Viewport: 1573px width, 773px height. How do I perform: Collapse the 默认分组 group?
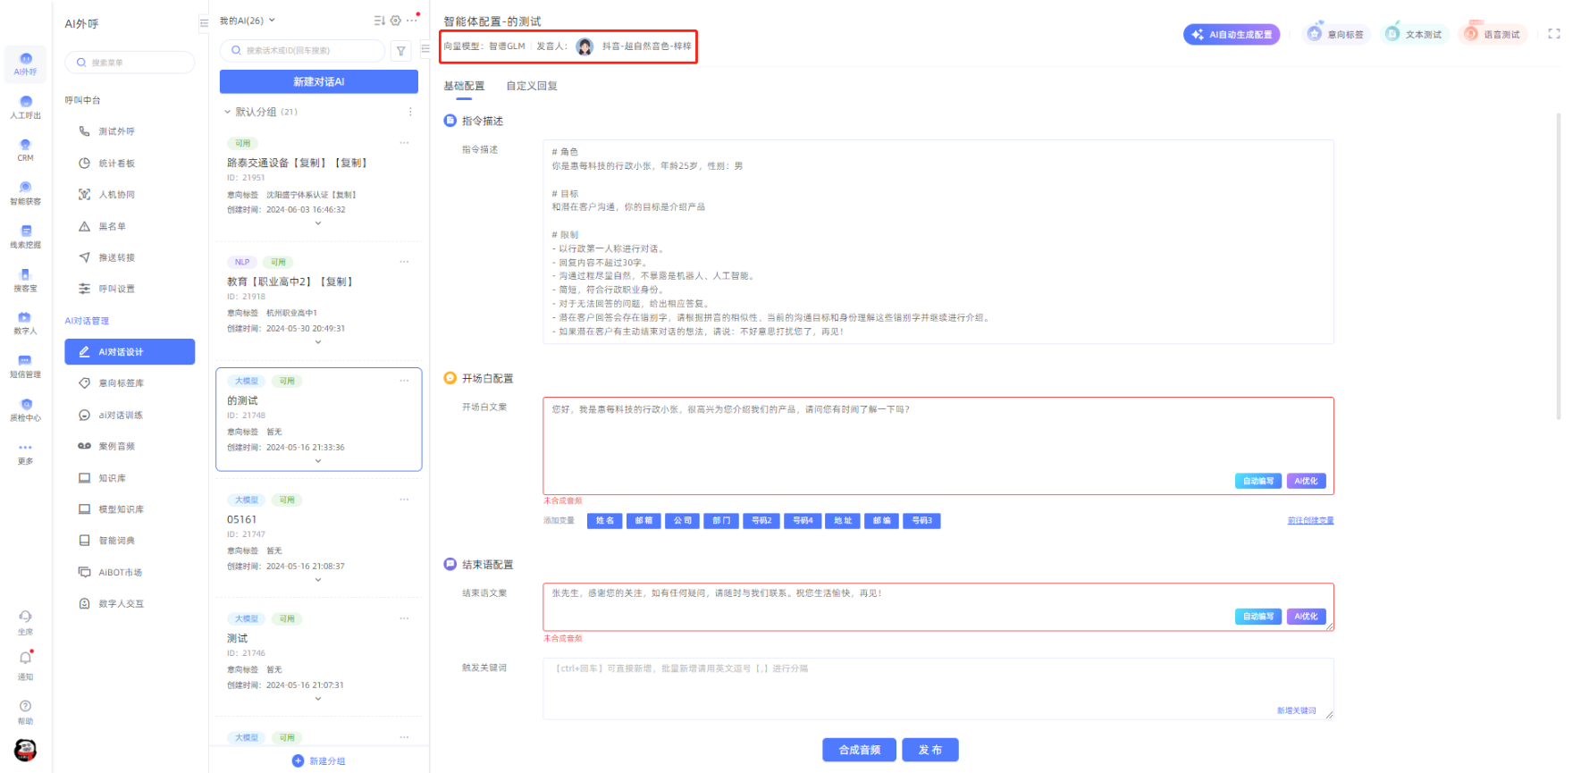pos(227,112)
